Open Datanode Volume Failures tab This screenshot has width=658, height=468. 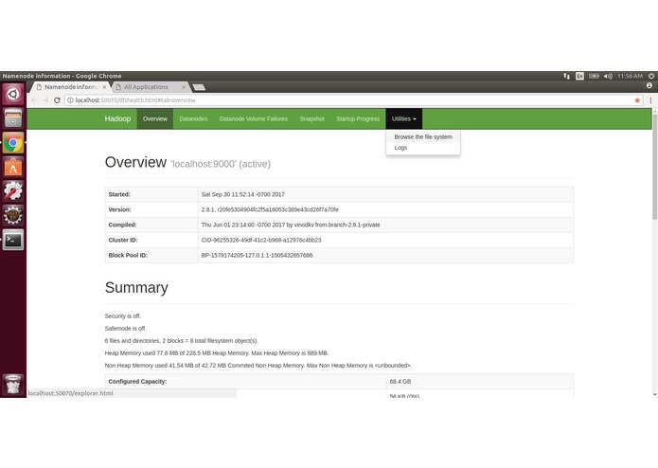253,118
